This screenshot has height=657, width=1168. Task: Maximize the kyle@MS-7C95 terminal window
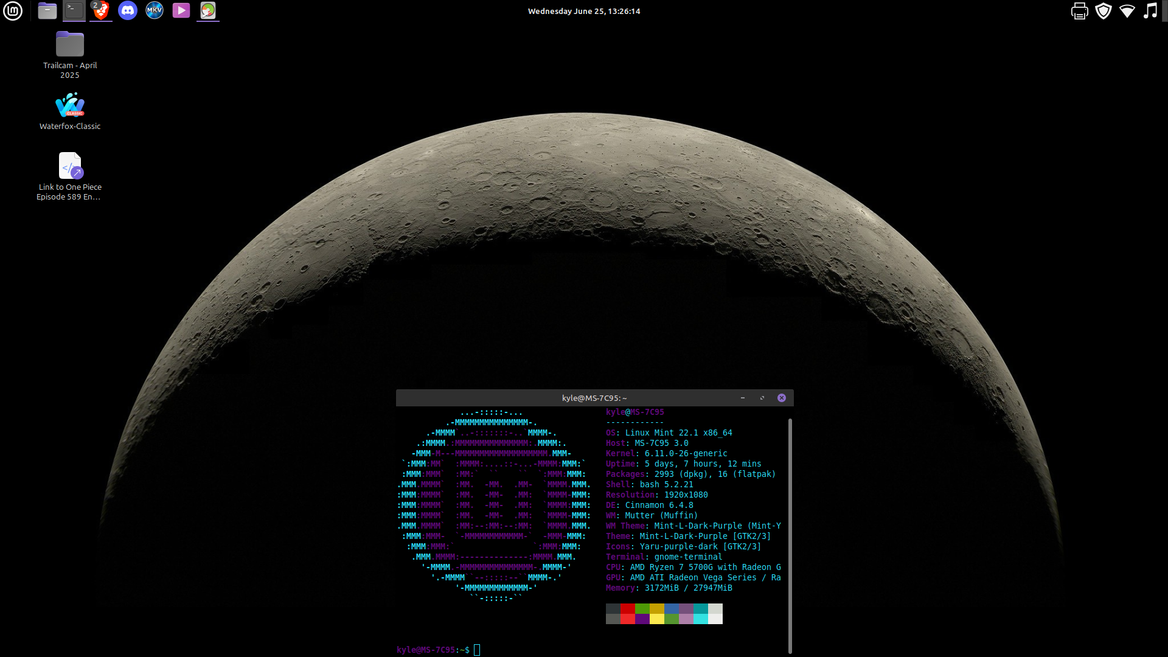click(762, 398)
